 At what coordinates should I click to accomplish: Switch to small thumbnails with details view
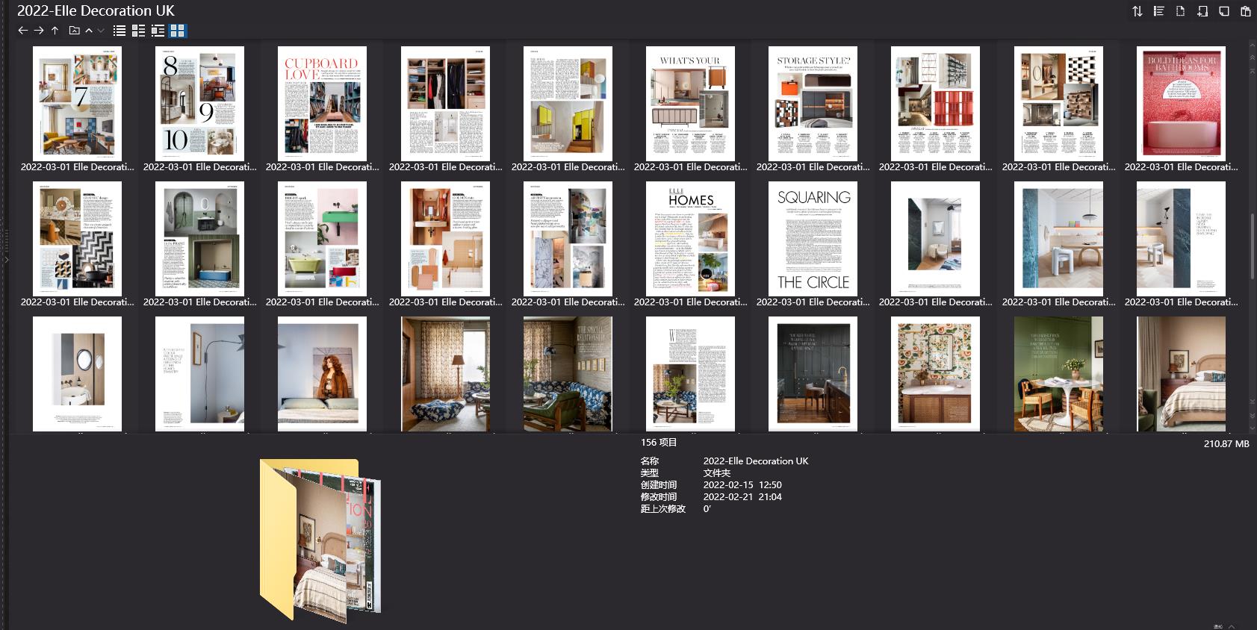[138, 31]
